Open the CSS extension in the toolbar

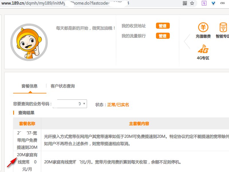(222, 3)
